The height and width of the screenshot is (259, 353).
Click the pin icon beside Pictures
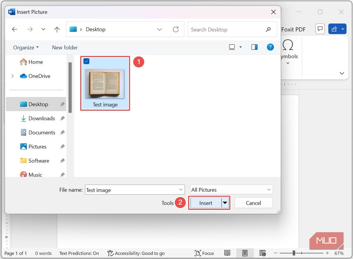62,147
